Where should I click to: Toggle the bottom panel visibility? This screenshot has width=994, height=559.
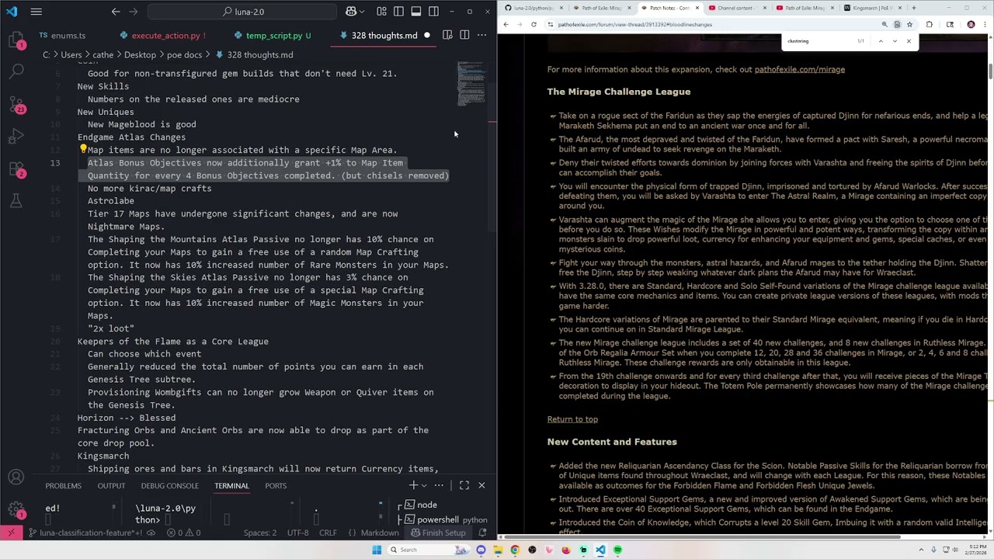click(x=416, y=12)
